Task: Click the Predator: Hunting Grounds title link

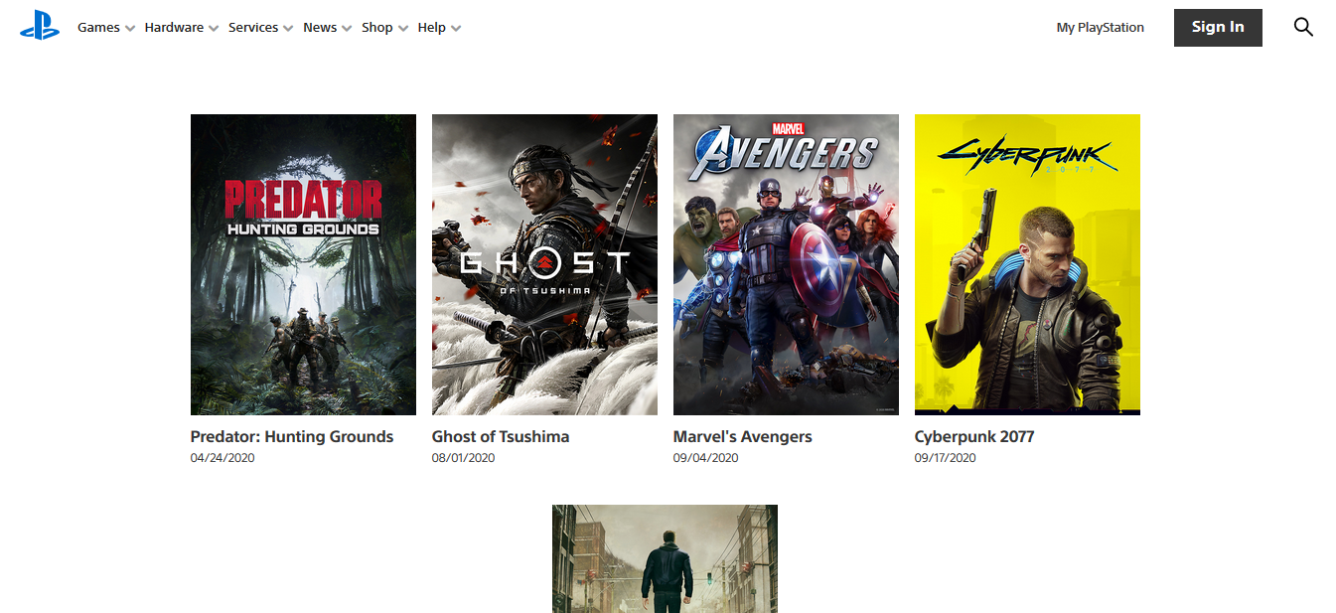Action: pyautogui.click(x=292, y=437)
